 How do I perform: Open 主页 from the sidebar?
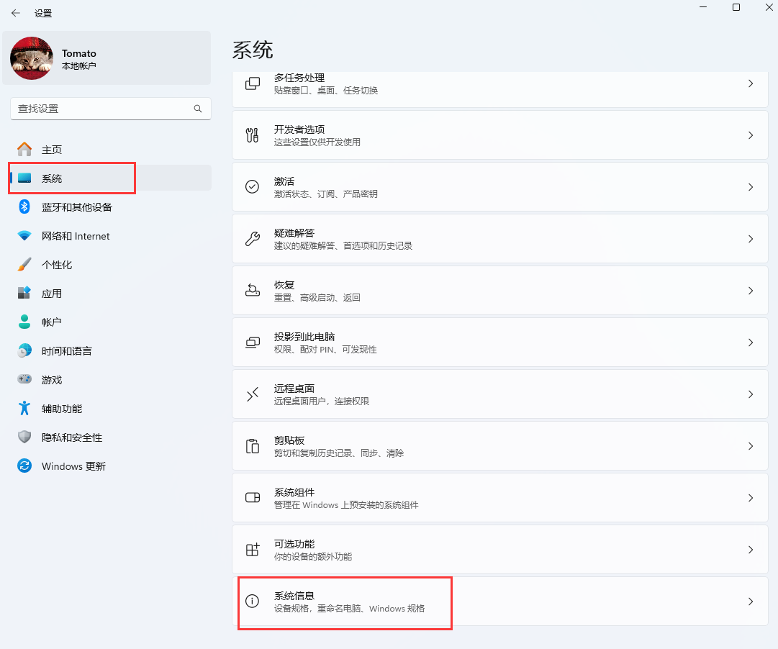(52, 150)
